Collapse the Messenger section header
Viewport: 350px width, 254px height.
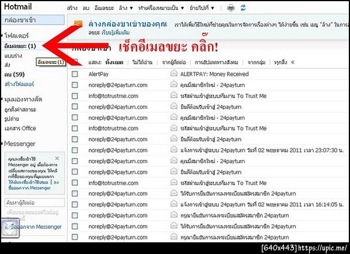tap(19, 144)
